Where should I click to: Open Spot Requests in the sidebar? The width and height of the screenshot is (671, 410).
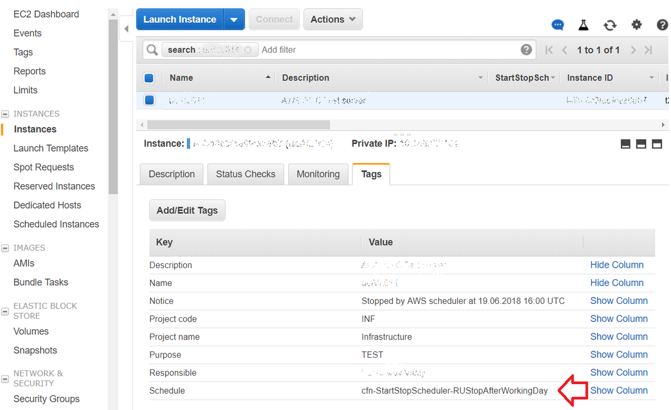43,168
